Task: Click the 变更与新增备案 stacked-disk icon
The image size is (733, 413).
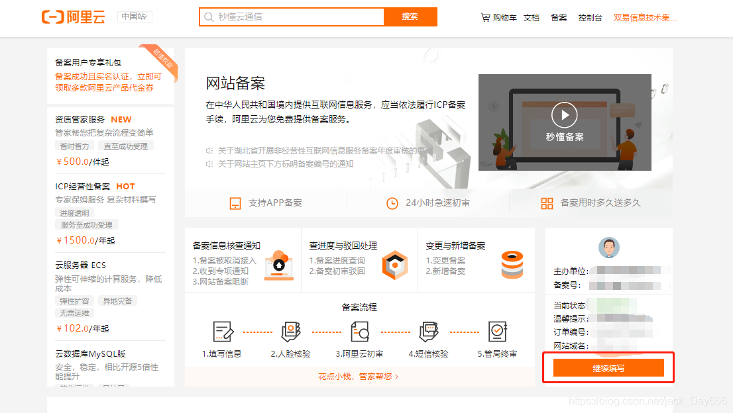Action: [512, 265]
